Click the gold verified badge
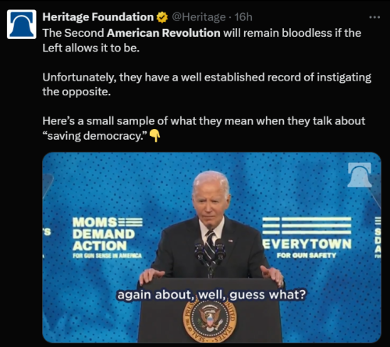Screen dimensions: 390x347 pyautogui.click(x=162, y=17)
